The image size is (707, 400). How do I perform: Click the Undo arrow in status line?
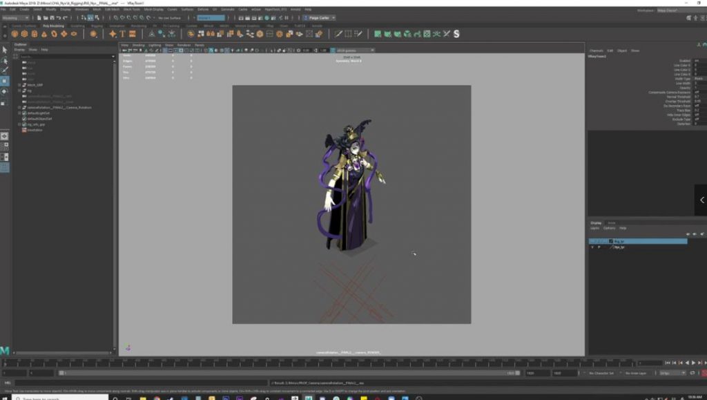58,18
